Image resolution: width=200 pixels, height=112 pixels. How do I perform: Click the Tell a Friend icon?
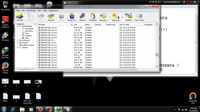coord(139,17)
